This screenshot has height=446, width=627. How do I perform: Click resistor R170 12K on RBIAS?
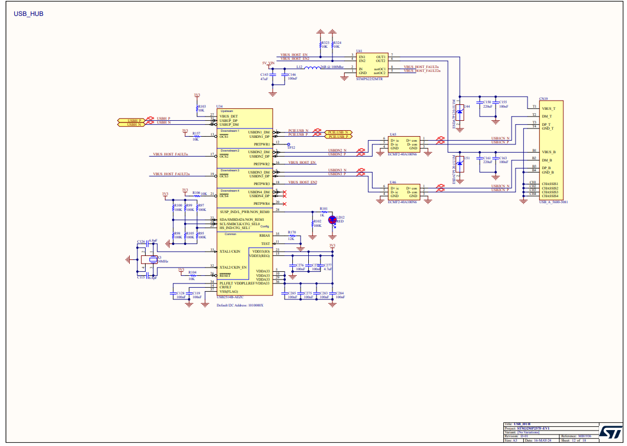[x=292, y=236]
